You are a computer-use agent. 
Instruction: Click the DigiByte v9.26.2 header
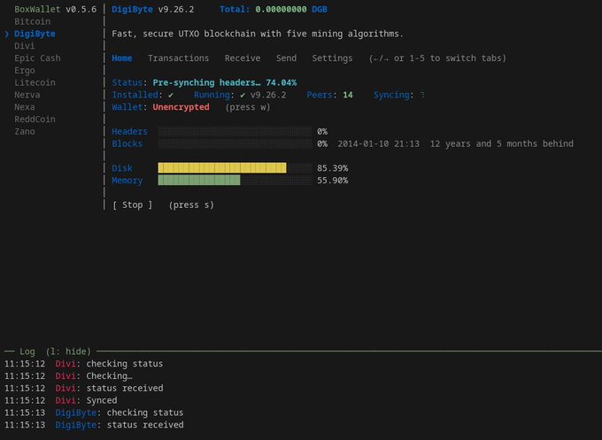tap(153, 9)
